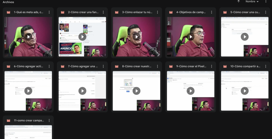Open more options for video 1-Qué es meta ads
This screenshot has width=272, height=139.
pyautogui.click(x=49, y=12)
